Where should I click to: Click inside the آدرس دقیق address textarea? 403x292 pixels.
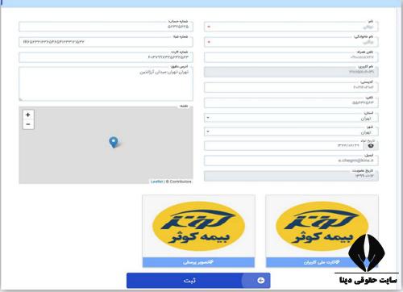point(106,84)
